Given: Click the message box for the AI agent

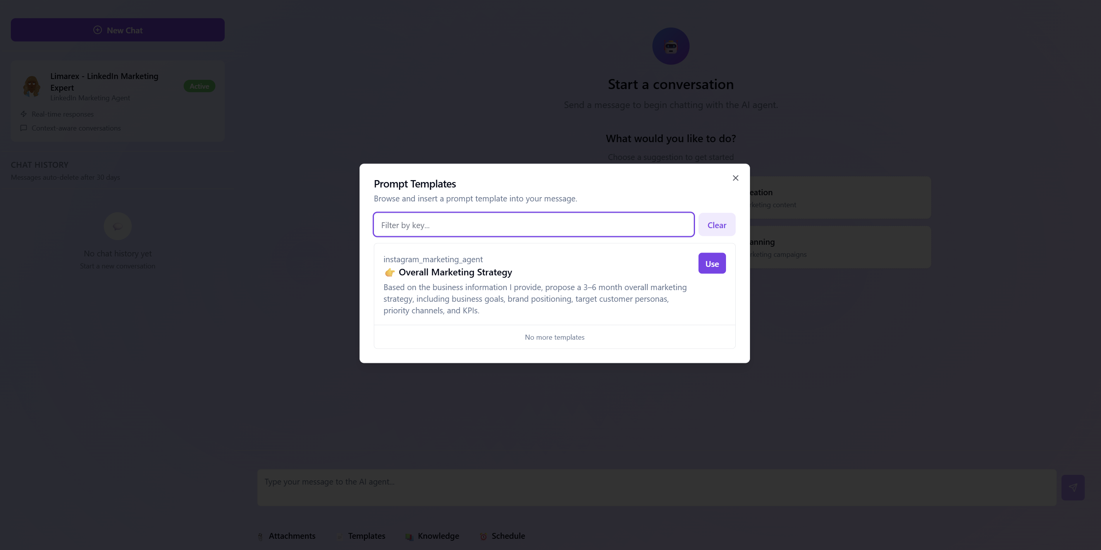Looking at the screenshot, I should click(657, 487).
